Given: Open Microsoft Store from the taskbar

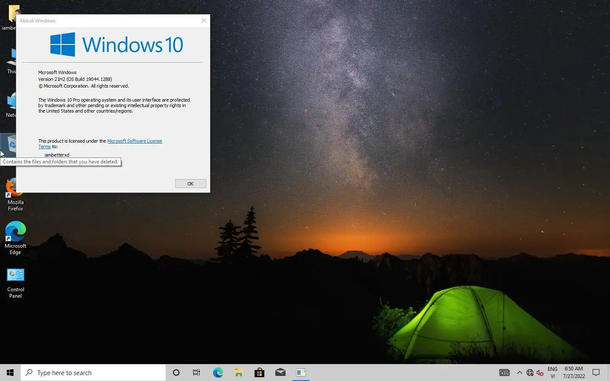Looking at the screenshot, I should coord(259,373).
